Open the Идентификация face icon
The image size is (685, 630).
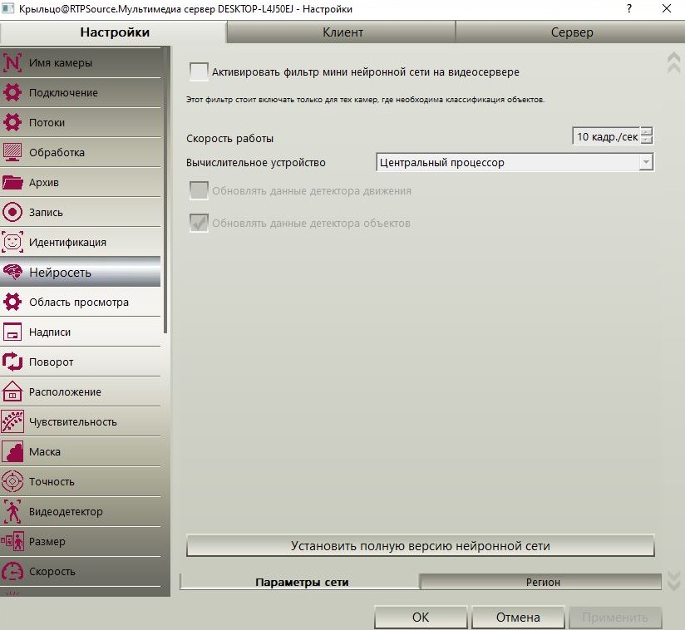point(12,242)
